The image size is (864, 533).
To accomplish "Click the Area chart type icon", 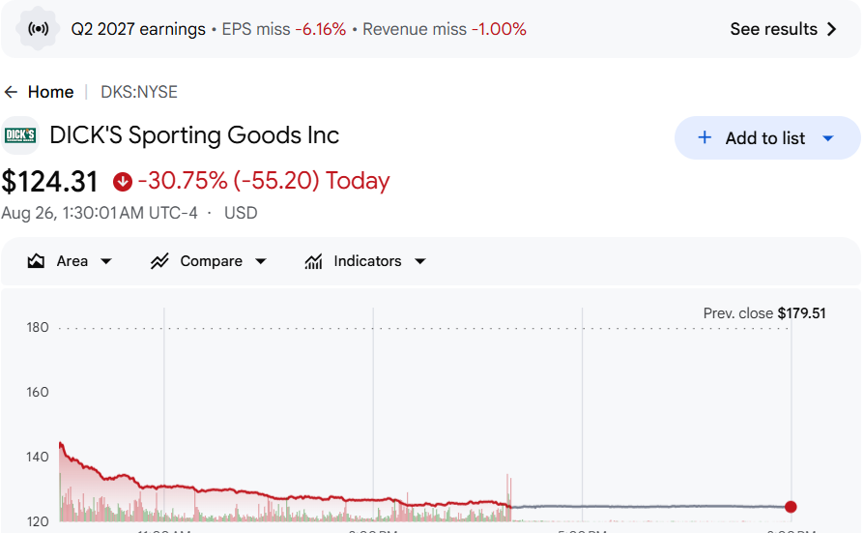I will point(36,261).
